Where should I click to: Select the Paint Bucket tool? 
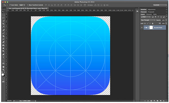coord(3,45)
